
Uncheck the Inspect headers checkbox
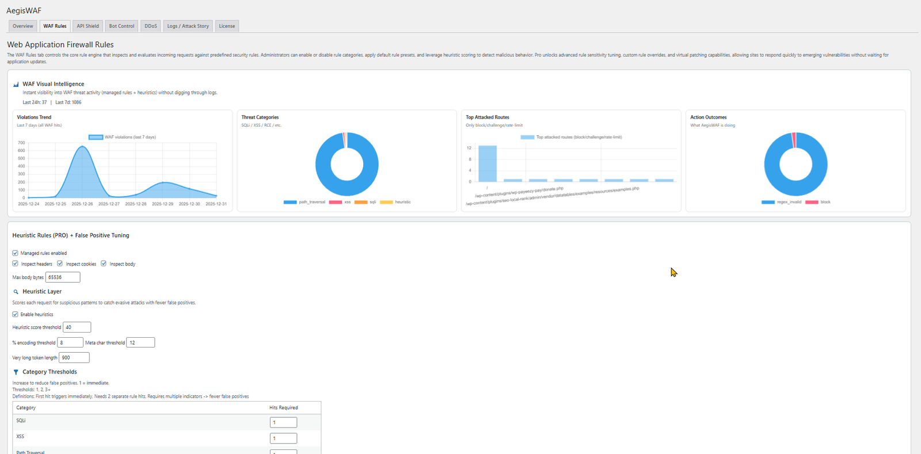point(16,264)
